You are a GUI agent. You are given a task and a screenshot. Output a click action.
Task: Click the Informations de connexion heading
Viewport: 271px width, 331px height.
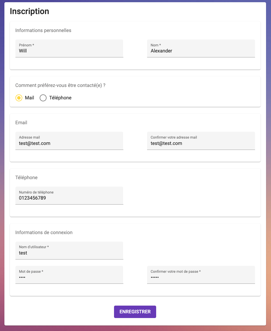tap(44, 232)
